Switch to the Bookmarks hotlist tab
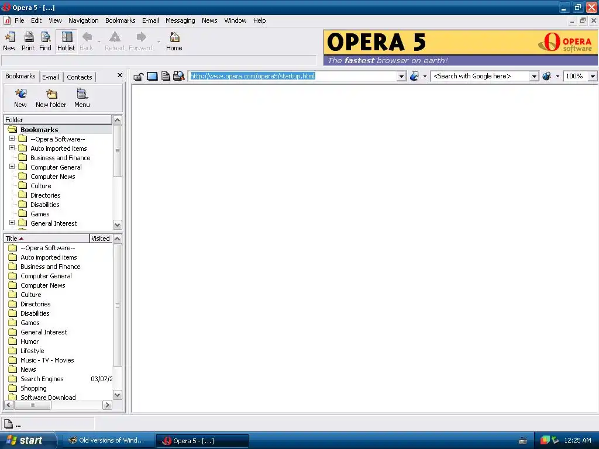Viewport: 599px width, 449px height. [20, 77]
